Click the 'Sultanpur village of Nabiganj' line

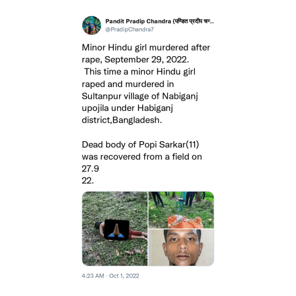point(140,96)
